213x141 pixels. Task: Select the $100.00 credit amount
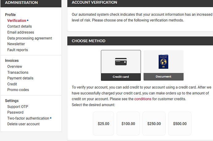click(128, 123)
